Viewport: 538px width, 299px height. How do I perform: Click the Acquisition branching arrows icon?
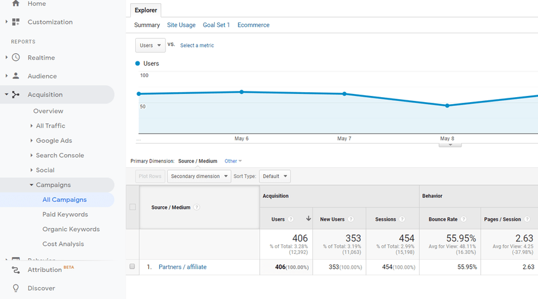[x=16, y=95]
